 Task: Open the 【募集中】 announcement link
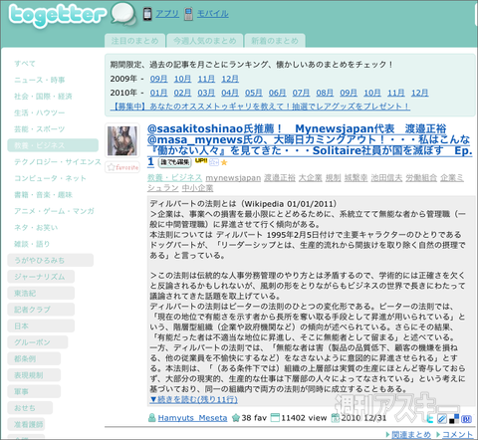point(260,107)
